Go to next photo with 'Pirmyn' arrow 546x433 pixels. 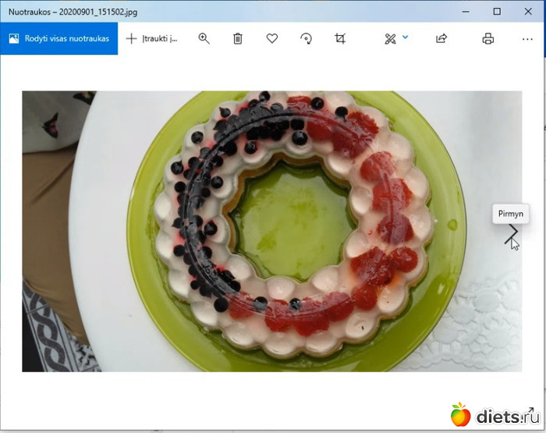point(512,232)
